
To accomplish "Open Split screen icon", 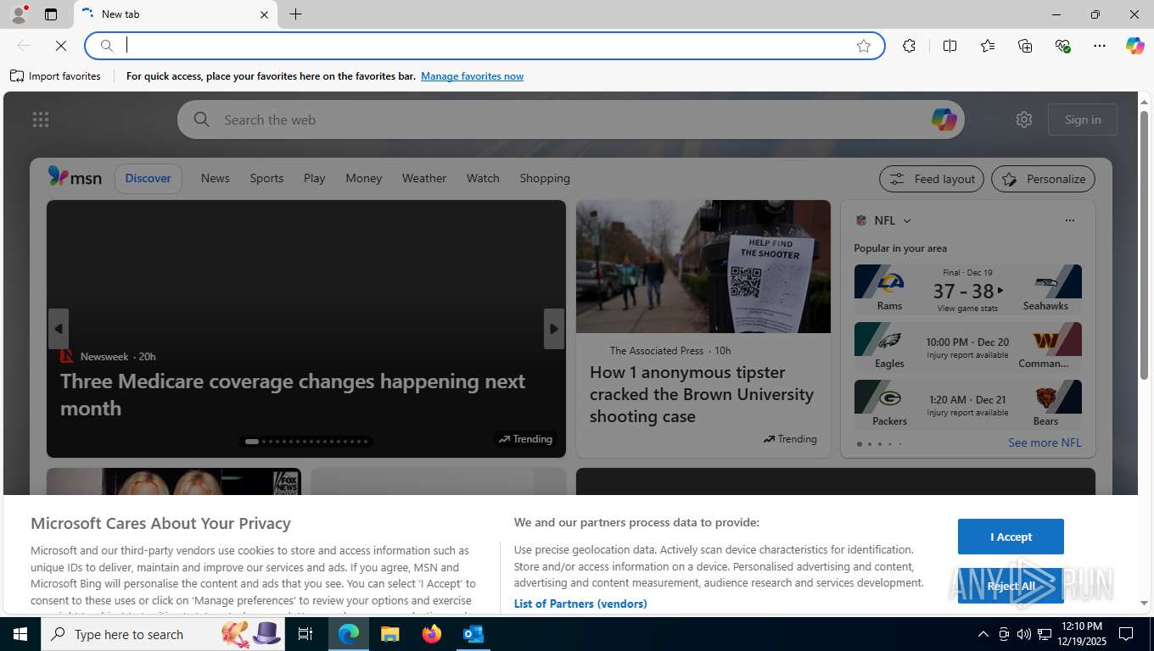I will click(x=950, y=46).
